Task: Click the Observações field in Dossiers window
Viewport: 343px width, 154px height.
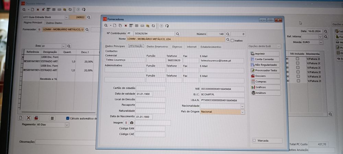Action: [x=66, y=142]
